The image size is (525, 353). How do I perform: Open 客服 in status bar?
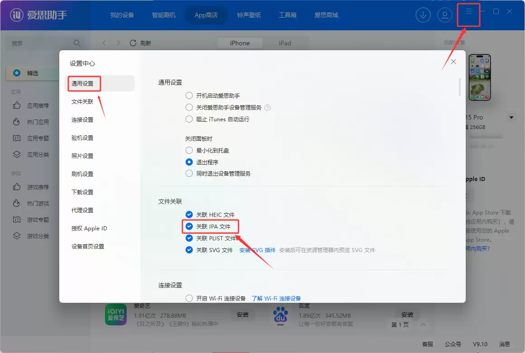[428, 344]
